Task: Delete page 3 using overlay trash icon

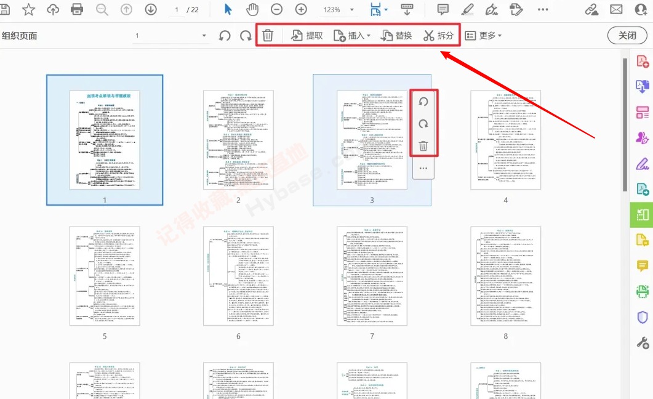Action: [x=423, y=146]
